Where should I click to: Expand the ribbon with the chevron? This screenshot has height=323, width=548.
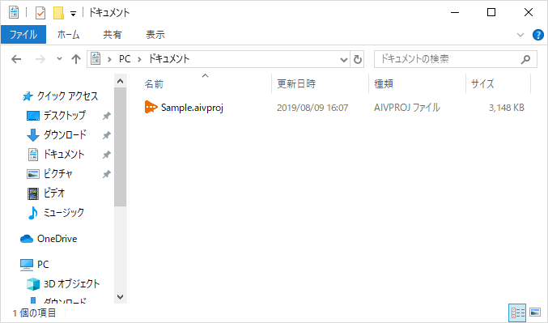coord(520,35)
